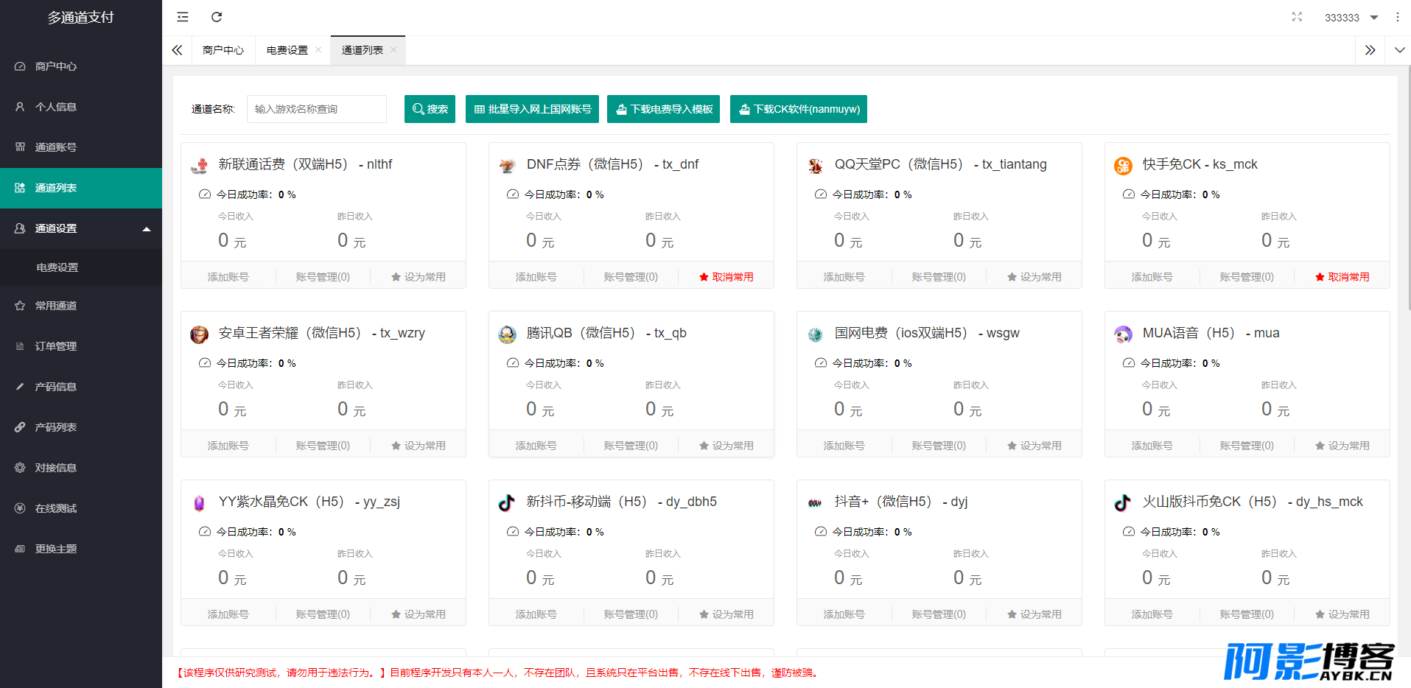The height and width of the screenshot is (688, 1411).
Task: Add account to 新联通话费 (添加账号)
Action: point(228,277)
